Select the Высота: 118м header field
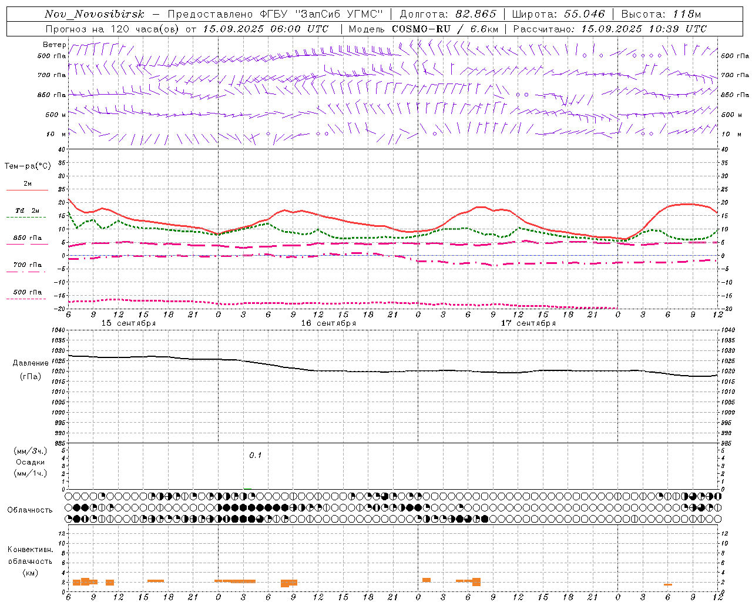 pyautogui.click(x=661, y=14)
